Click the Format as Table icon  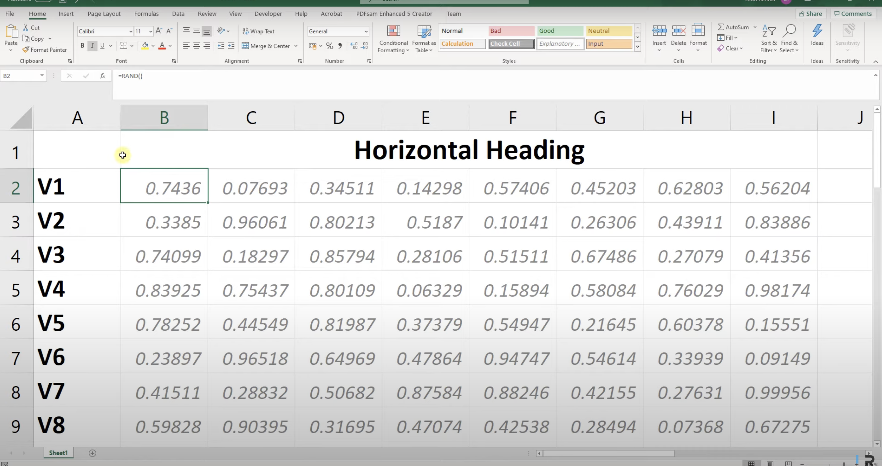pos(424,32)
